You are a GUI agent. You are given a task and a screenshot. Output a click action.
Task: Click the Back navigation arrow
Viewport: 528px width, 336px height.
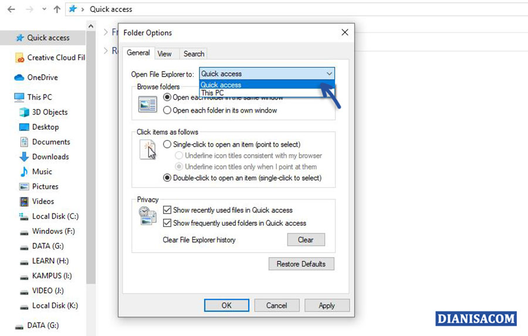tap(12, 9)
